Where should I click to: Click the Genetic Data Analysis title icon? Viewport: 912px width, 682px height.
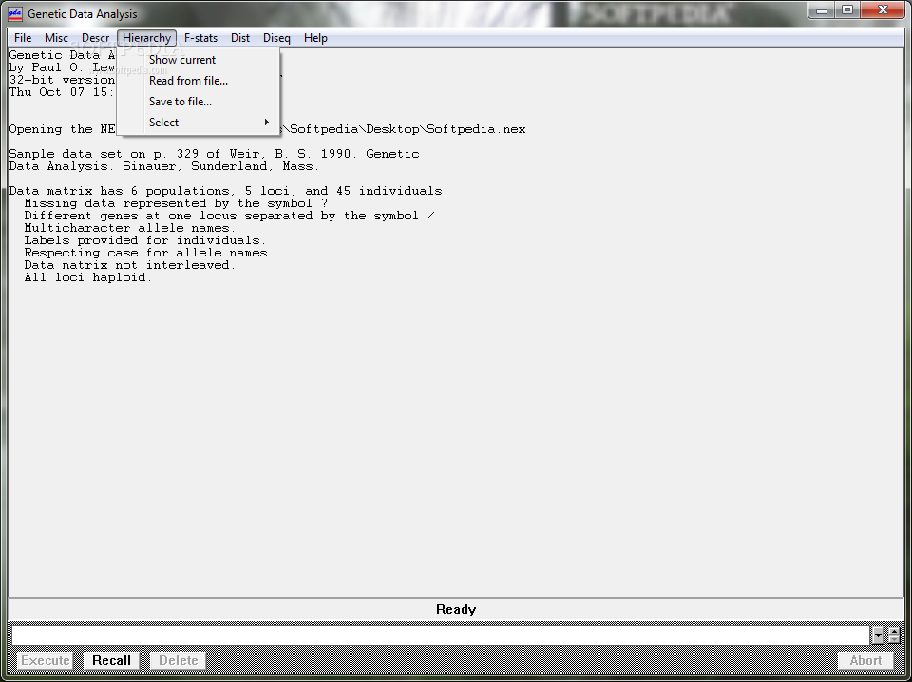click(x=16, y=12)
